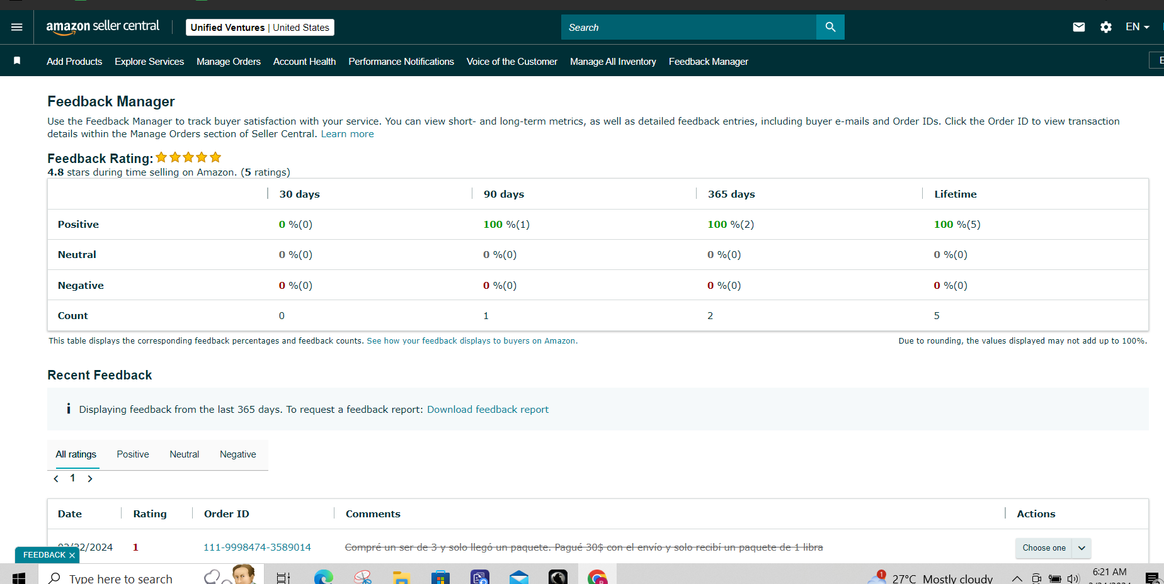Click the Comments column header
1164x584 pixels.
click(373, 514)
